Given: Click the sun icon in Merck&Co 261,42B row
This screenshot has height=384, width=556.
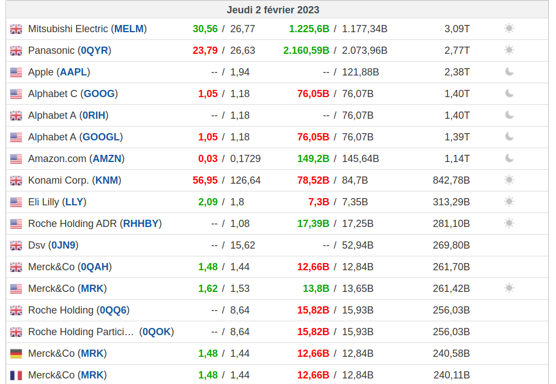Looking at the screenshot, I should click(x=509, y=288).
